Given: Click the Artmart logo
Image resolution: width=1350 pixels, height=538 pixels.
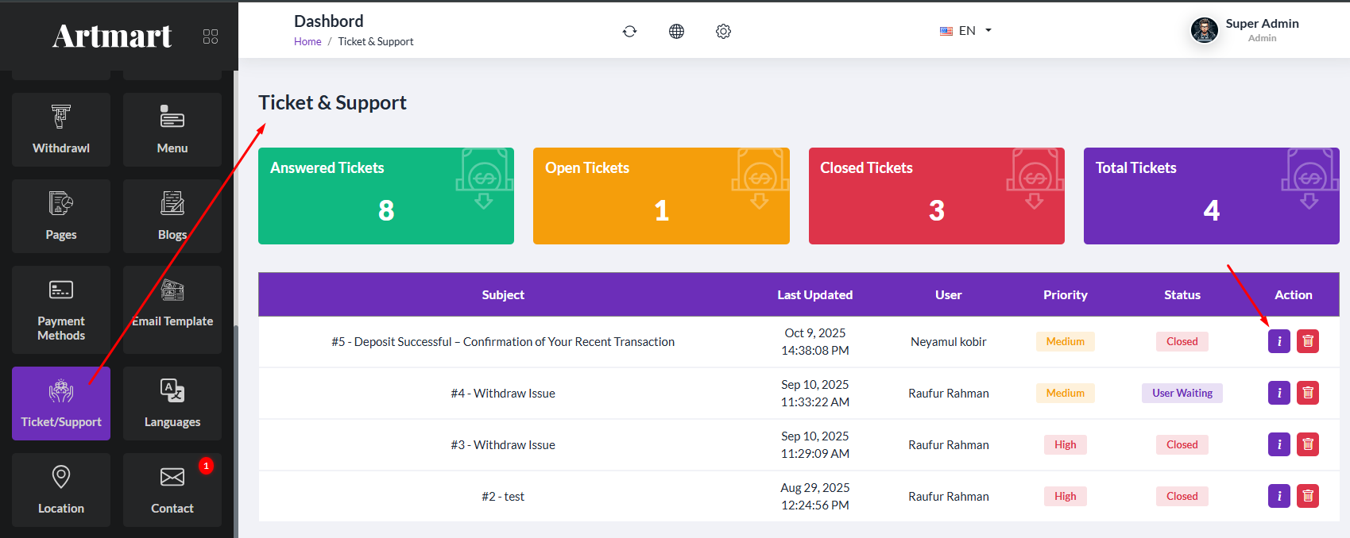Looking at the screenshot, I should pos(112,37).
